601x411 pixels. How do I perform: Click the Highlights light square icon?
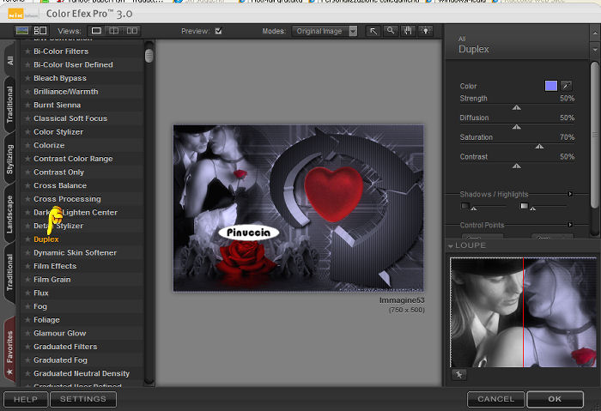pos(524,206)
